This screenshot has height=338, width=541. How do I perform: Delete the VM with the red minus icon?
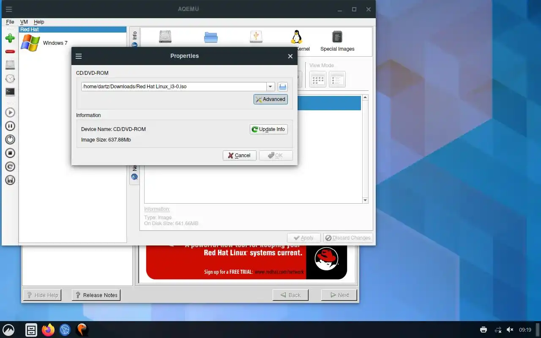(10, 52)
